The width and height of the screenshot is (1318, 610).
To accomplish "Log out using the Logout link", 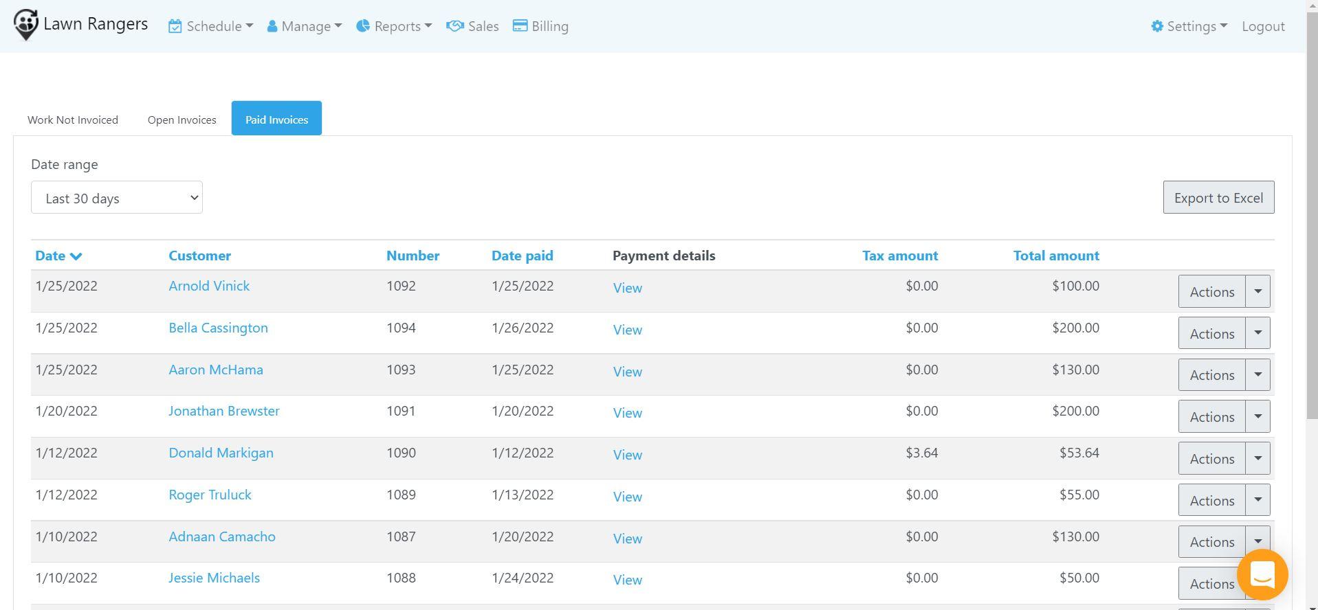I will [x=1263, y=26].
